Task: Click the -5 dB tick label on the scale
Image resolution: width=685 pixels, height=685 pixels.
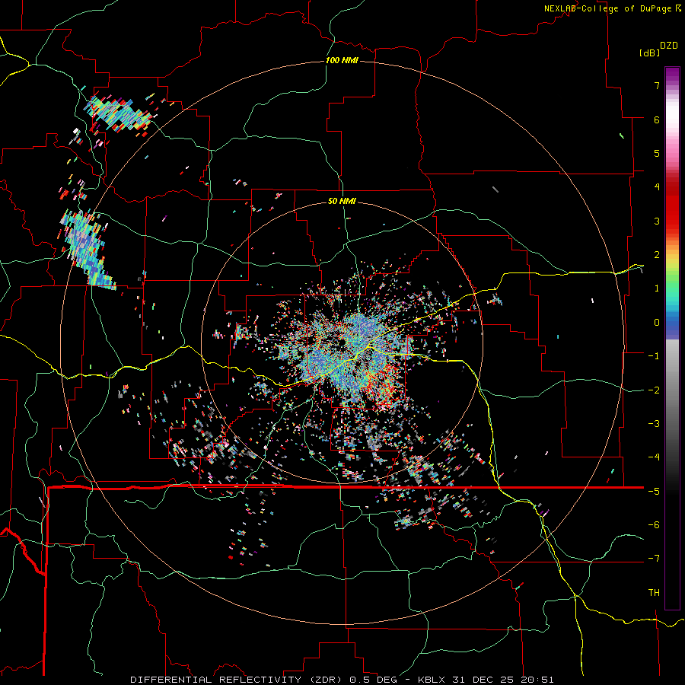Action: pyautogui.click(x=654, y=492)
